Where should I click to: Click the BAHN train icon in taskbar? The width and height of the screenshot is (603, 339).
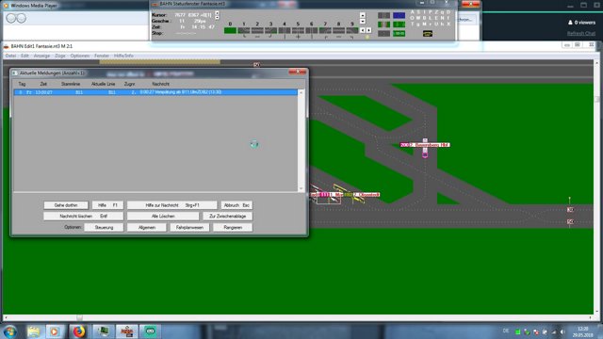pyautogui.click(x=126, y=331)
